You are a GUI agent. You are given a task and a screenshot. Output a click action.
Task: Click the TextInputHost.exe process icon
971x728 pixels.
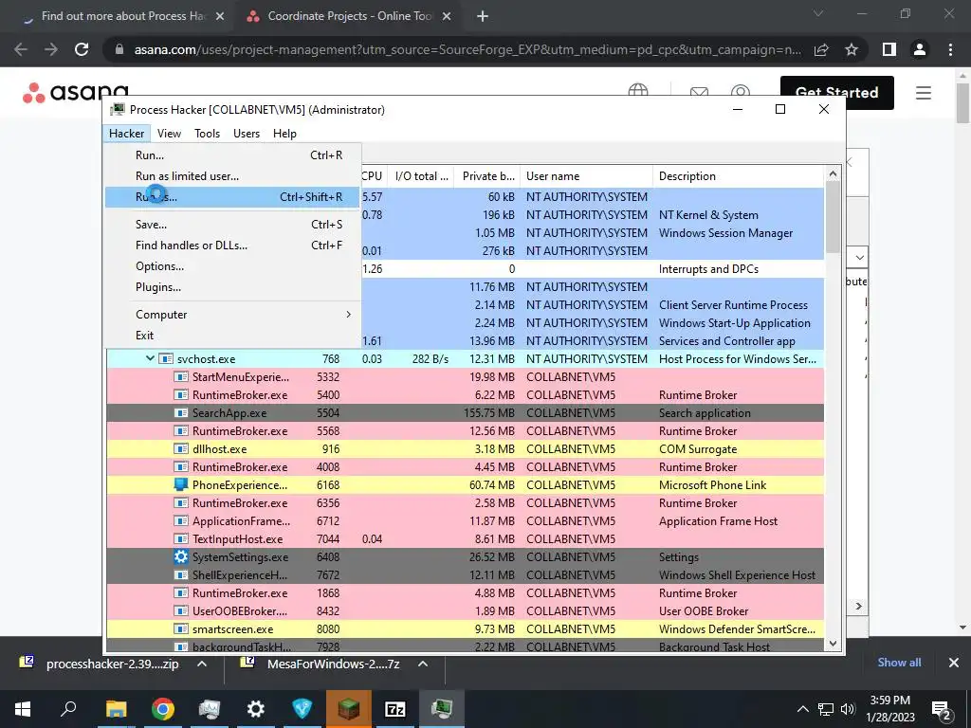pos(181,538)
